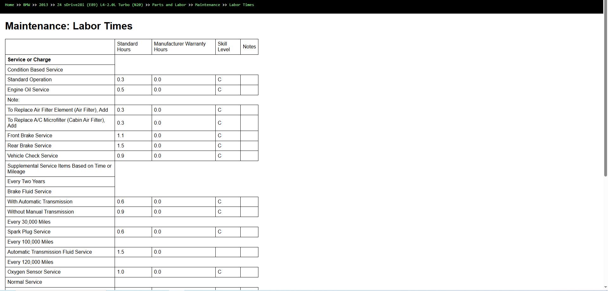Screen dimensions: 608x291
Task: Click Spark Plug Service 0.6 hours cell
Action: click(133, 232)
